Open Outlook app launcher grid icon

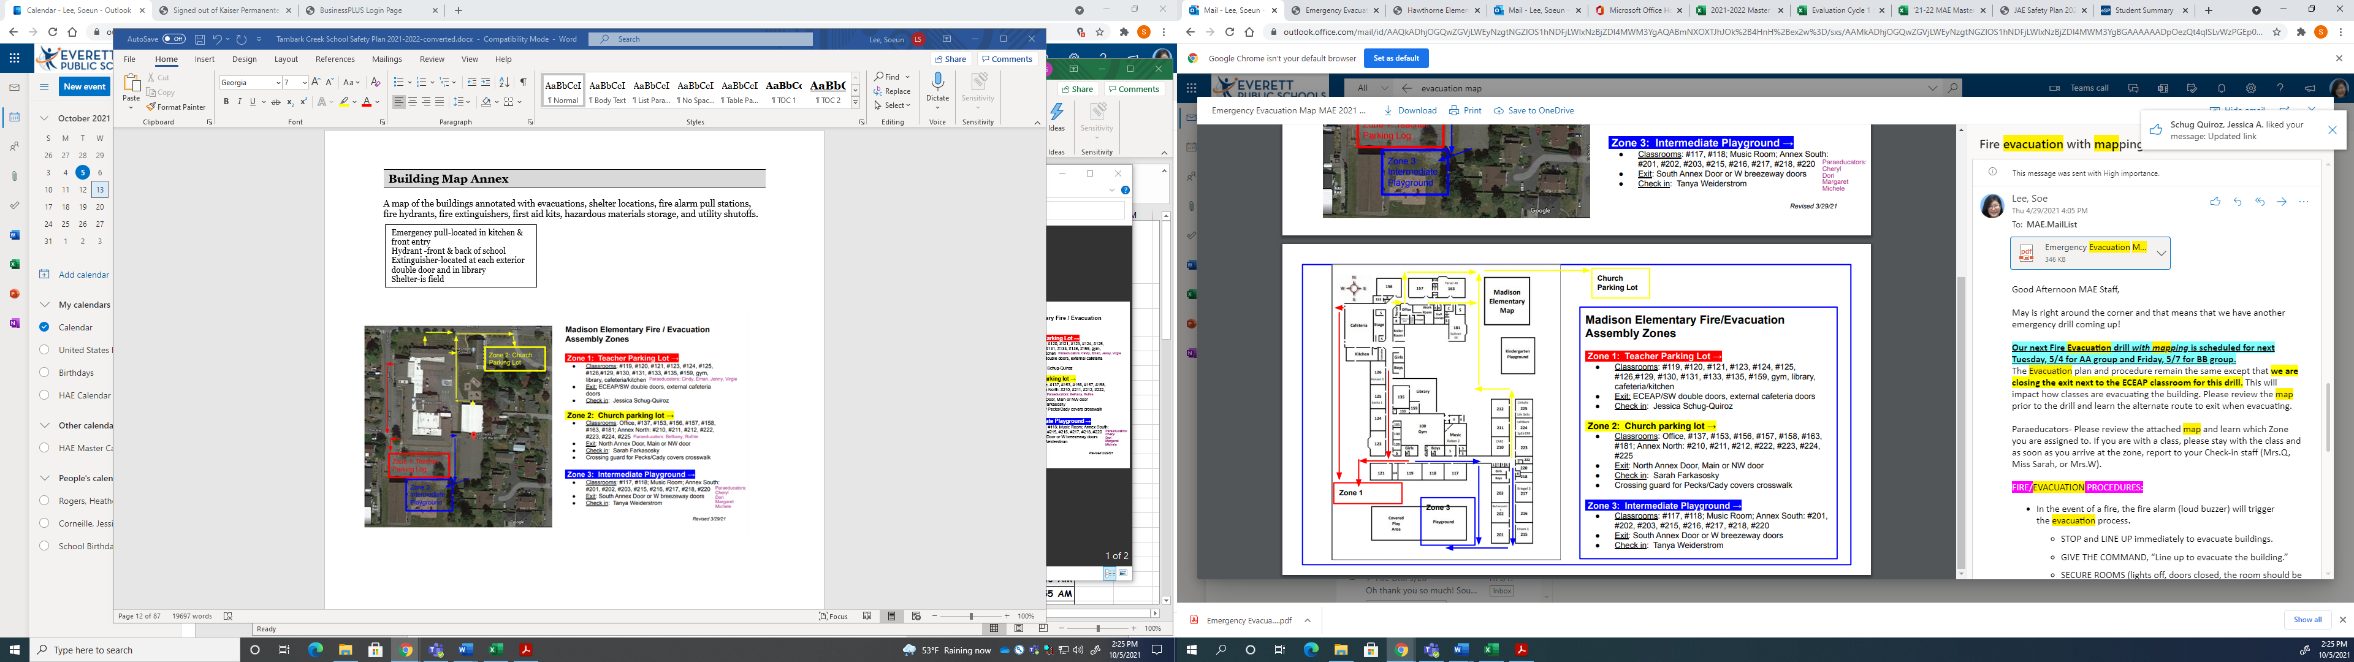pyautogui.click(x=15, y=58)
